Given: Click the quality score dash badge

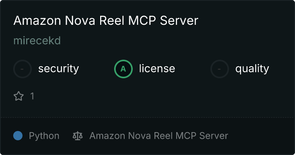Looking at the screenshot, I should coord(220,69).
